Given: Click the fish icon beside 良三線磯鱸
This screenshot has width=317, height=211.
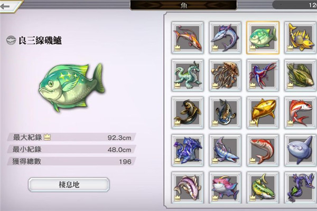Looking at the screenshot, I should [11, 41].
